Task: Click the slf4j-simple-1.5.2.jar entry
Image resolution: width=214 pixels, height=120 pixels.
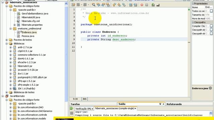Action: [28, 85]
